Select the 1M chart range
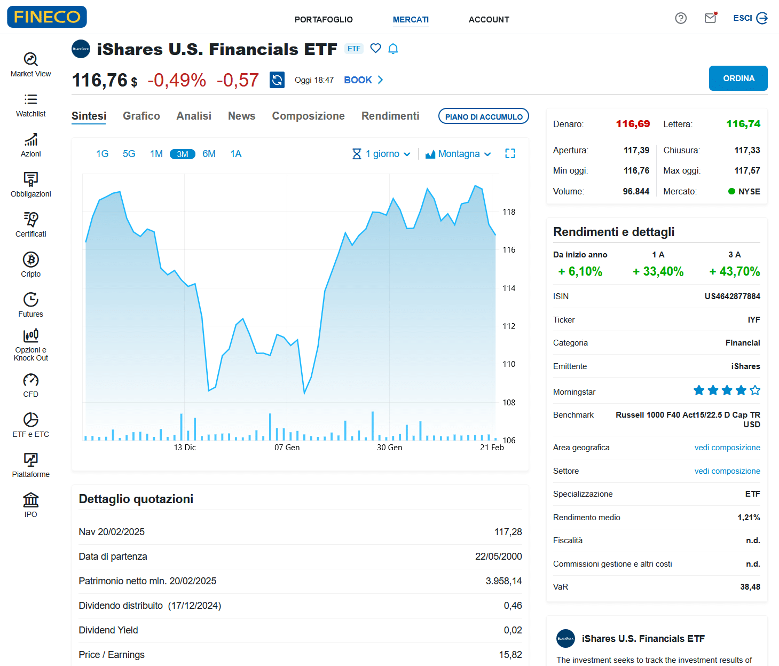The image size is (779, 666). 156,154
